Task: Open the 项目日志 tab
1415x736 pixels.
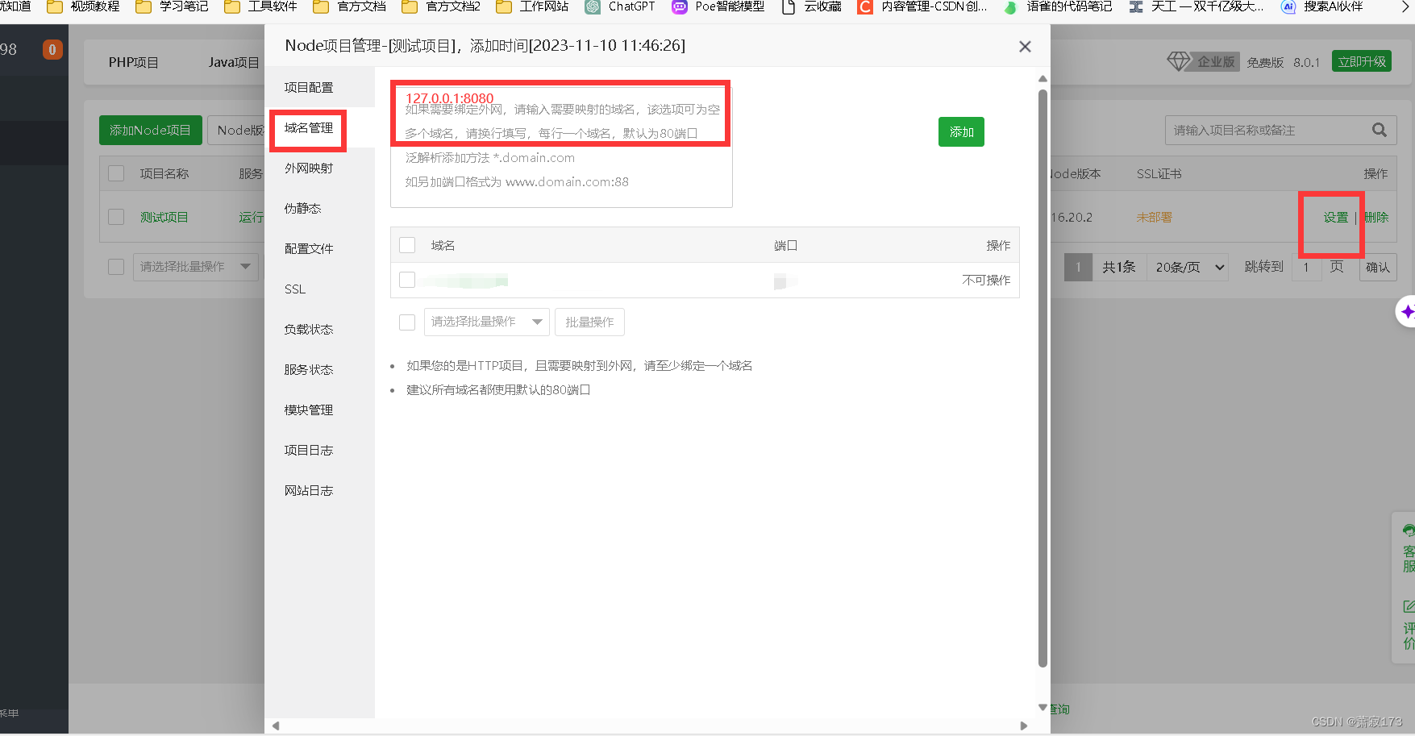Action: [319, 450]
